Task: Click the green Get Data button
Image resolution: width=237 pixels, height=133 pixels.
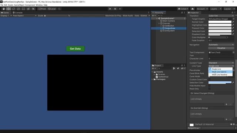Action: [75, 49]
